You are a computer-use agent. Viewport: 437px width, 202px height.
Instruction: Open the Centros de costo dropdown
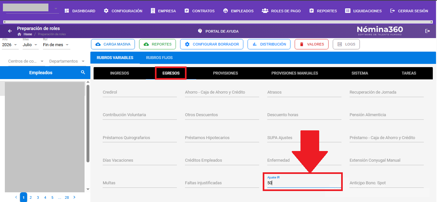coord(26,61)
